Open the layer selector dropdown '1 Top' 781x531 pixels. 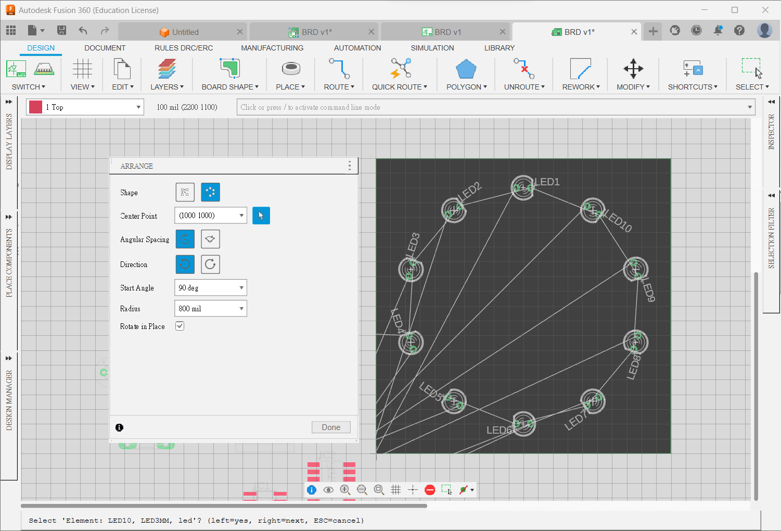click(x=138, y=107)
